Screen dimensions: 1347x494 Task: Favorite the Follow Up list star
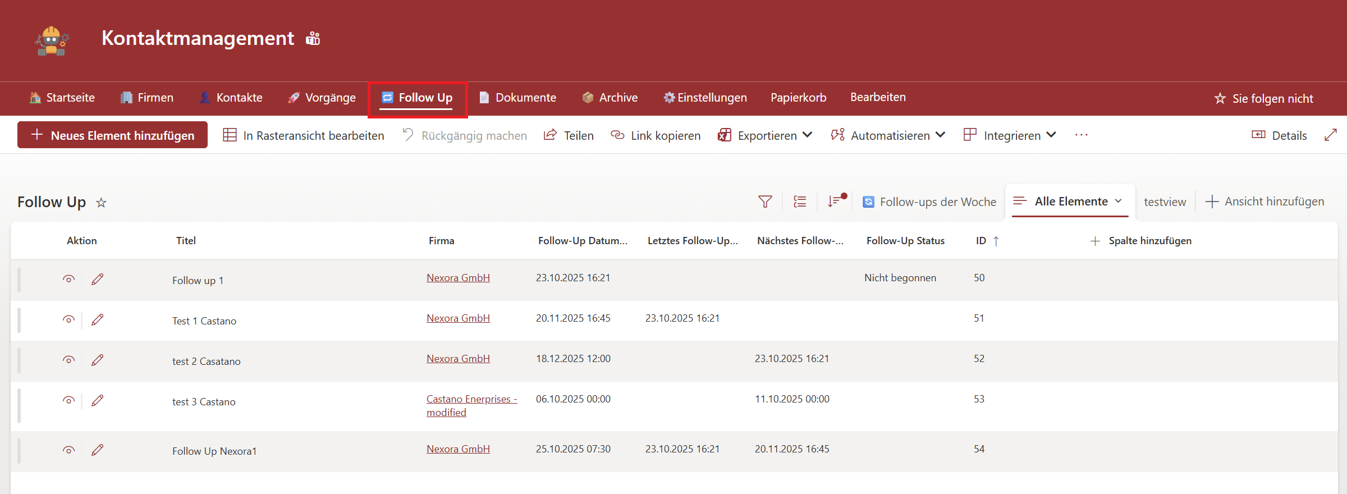[101, 203]
